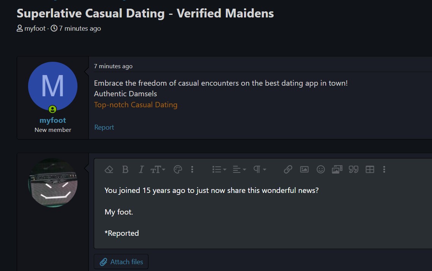Image resolution: width=432 pixels, height=271 pixels.
Task: Open the smilies emoji picker
Action: pos(320,169)
